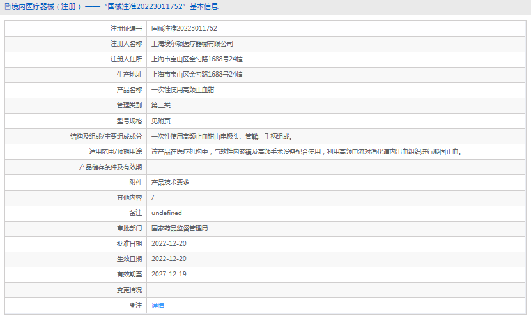Click the 备注 label
This screenshot has height=316, width=531.
coord(135,213)
